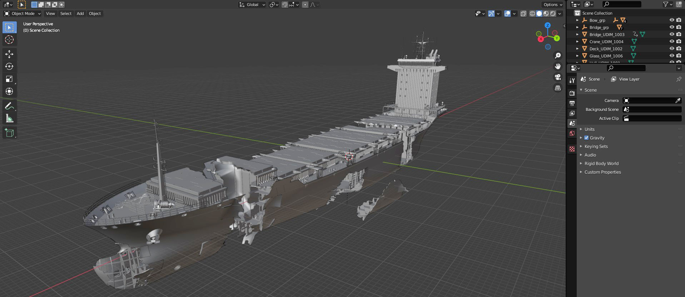Click the new collection icon in outliner

(679, 4)
